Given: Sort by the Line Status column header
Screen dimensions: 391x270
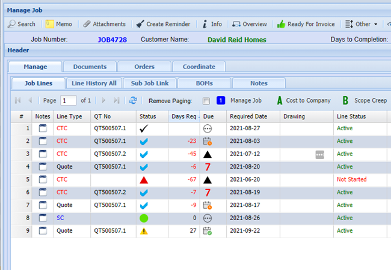Looking at the screenshot, I should point(351,116).
